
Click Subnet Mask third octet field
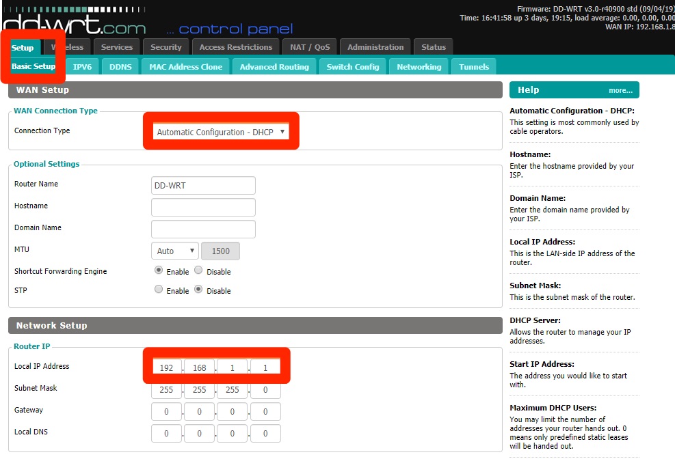click(233, 389)
